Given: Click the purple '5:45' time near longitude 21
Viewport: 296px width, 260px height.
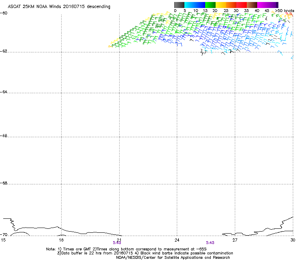Looking at the screenshot, I should [x=117, y=243].
